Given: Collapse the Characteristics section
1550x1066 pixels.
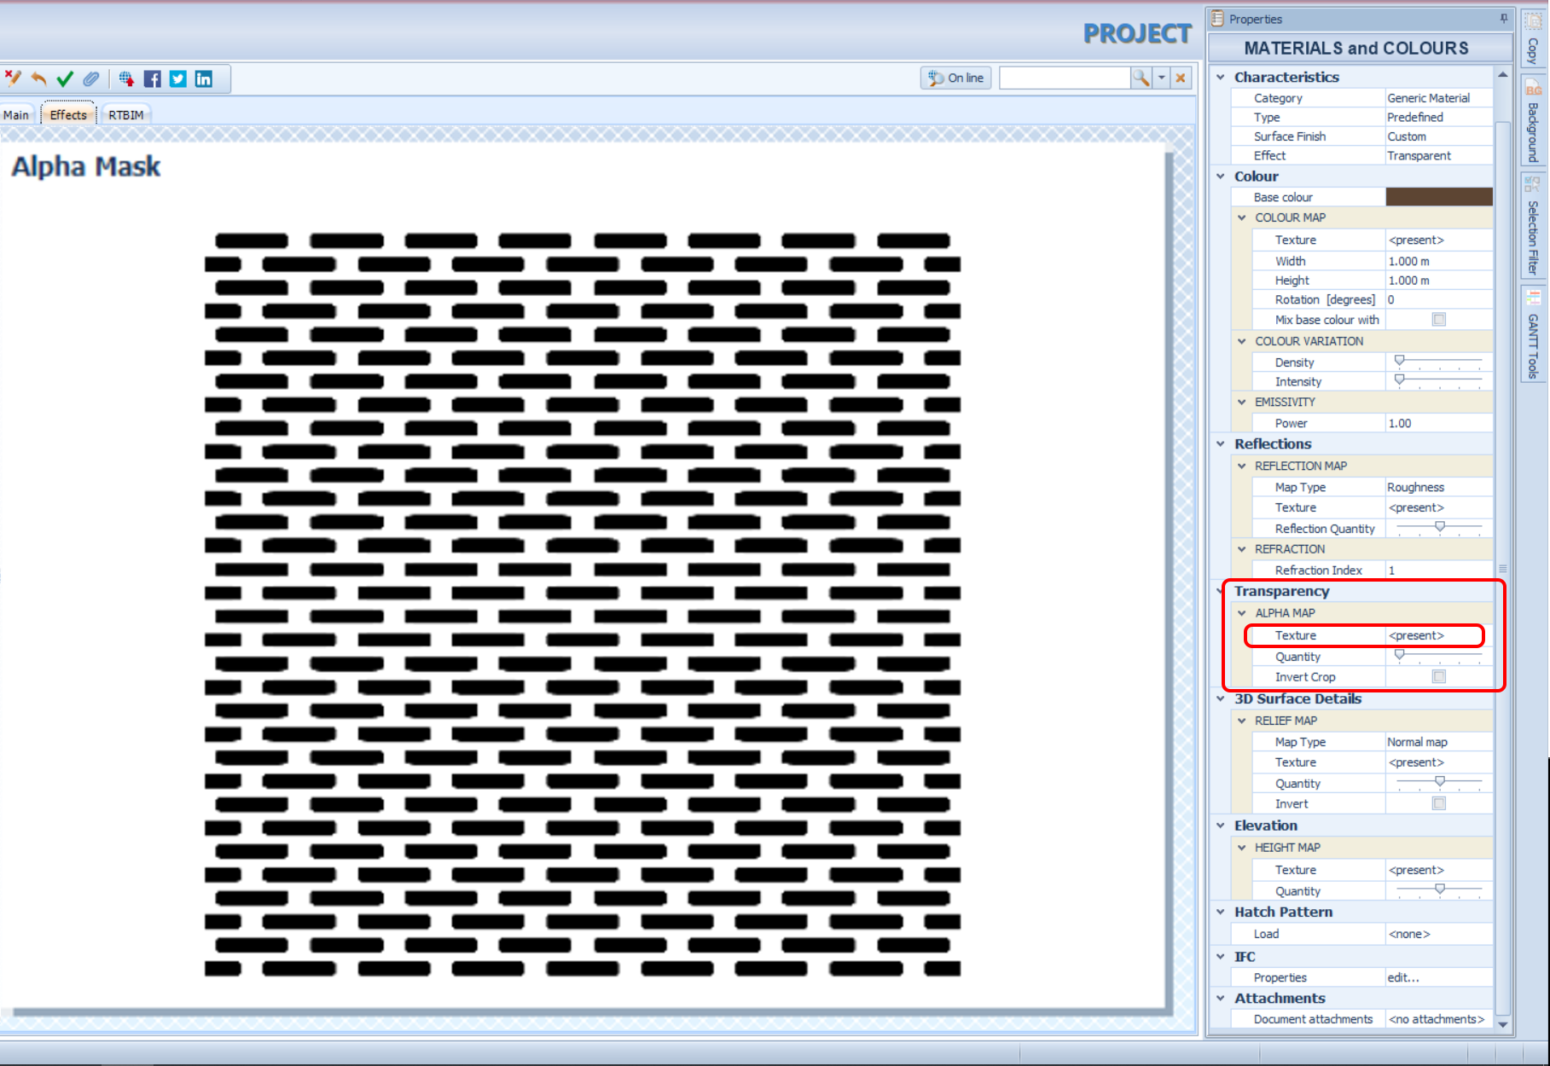Looking at the screenshot, I should (x=1221, y=77).
